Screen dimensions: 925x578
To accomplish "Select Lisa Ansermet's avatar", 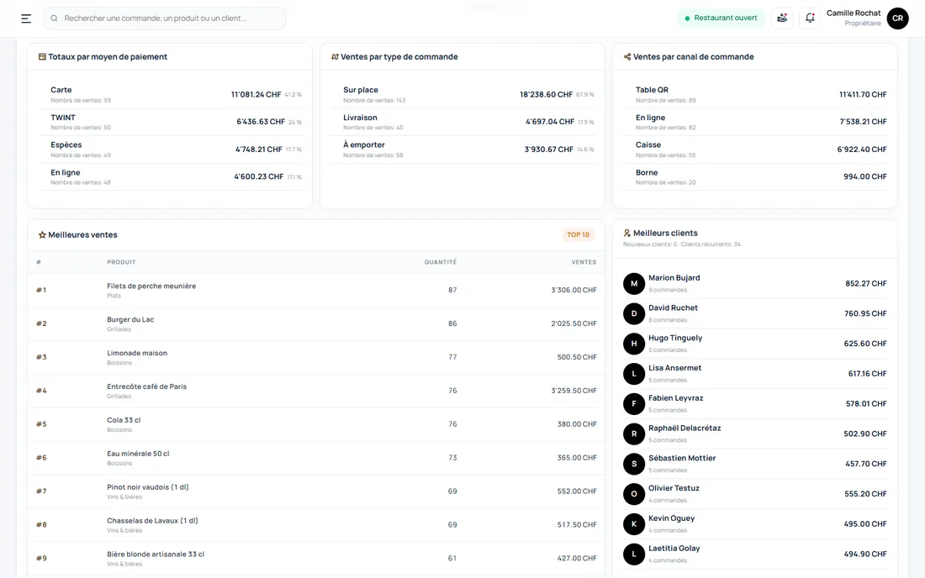I will [634, 374].
